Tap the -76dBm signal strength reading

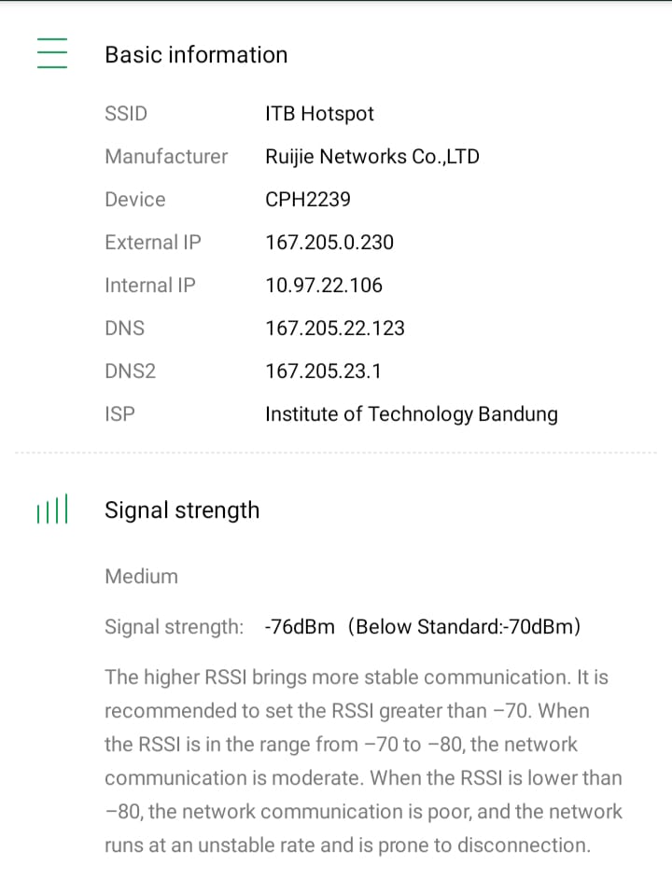click(x=300, y=627)
